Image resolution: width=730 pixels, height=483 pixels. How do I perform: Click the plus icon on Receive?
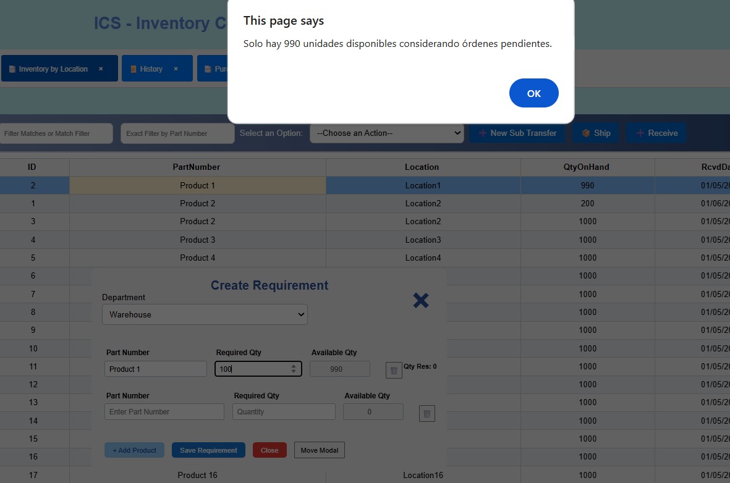[x=640, y=133]
